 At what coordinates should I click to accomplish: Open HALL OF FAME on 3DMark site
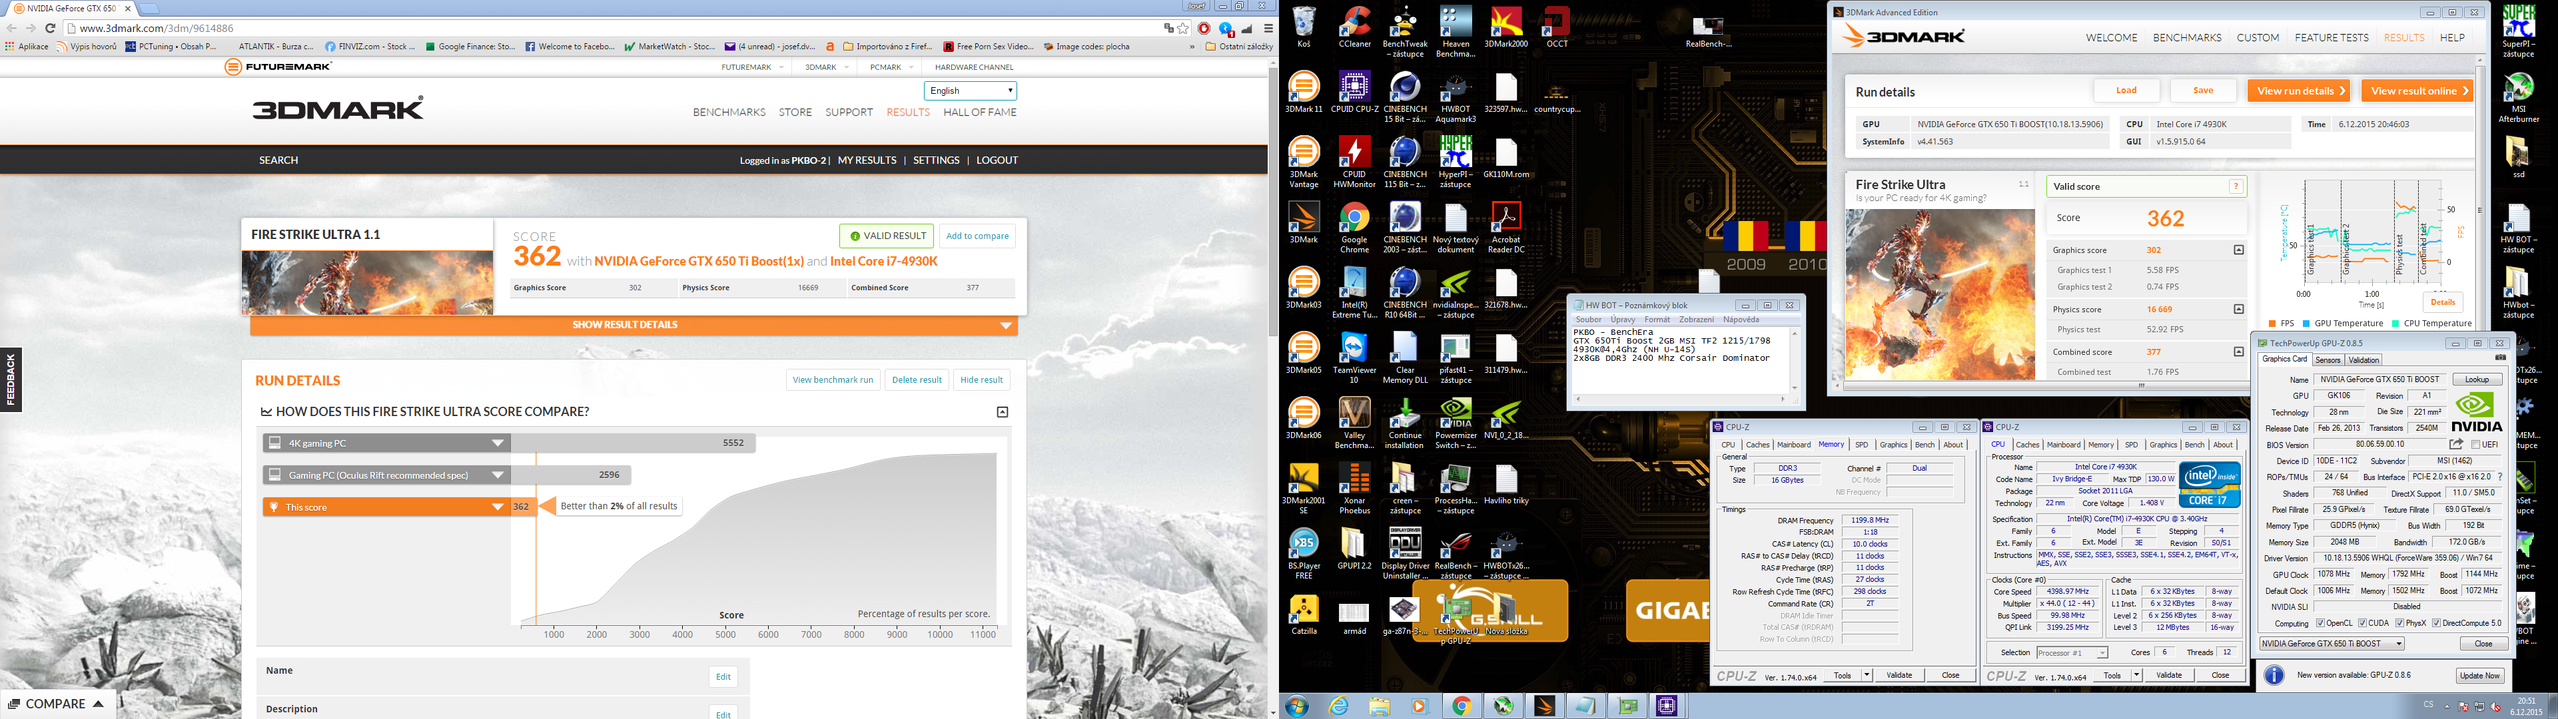[x=979, y=113]
